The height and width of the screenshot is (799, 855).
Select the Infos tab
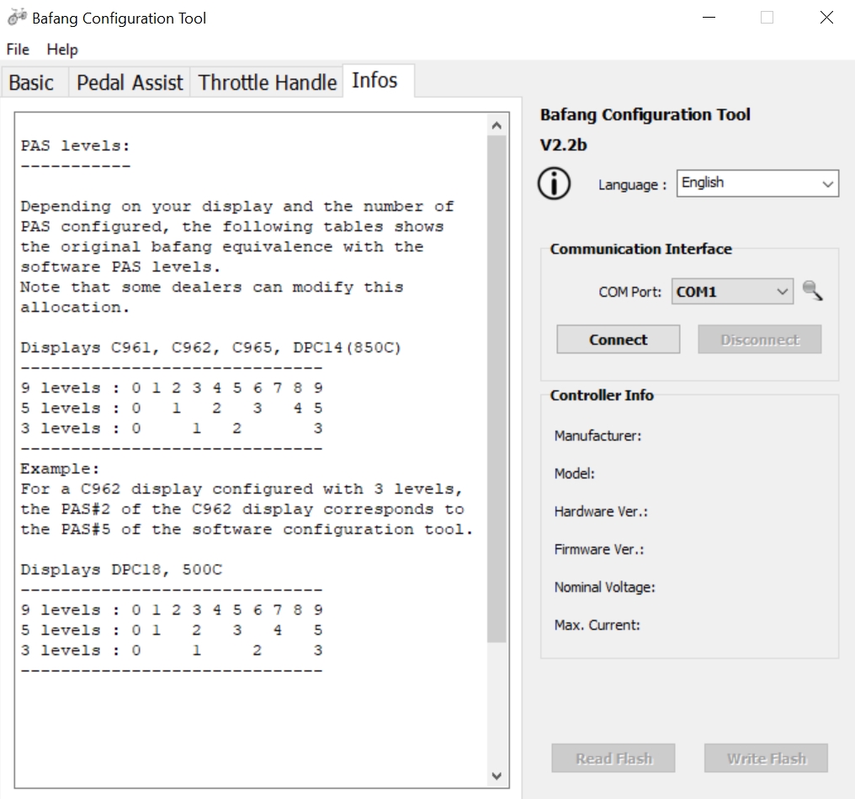pyautogui.click(x=374, y=81)
